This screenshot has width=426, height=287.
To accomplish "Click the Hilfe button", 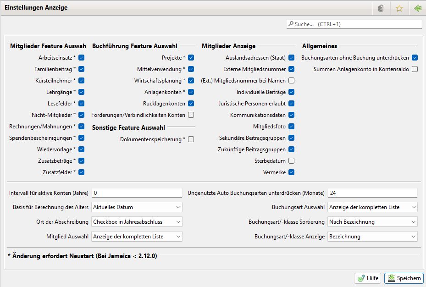I will [367, 278].
